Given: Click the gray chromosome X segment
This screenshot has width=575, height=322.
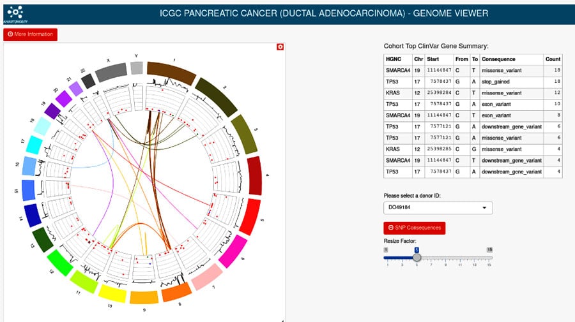Looking at the screenshot, I should (x=118, y=68).
